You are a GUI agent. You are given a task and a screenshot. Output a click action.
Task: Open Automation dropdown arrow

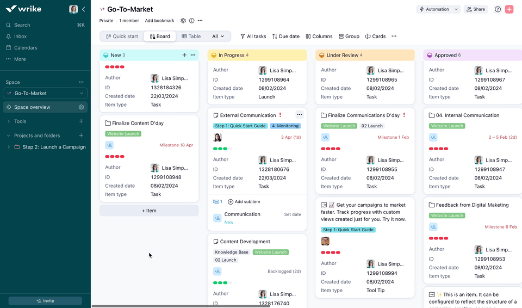click(456, 9)
